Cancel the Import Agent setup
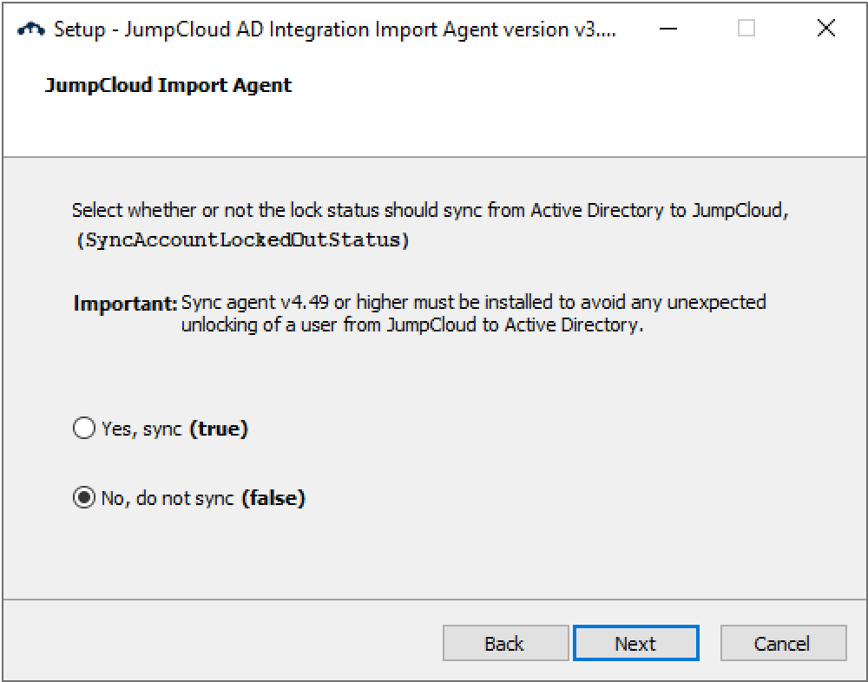 pos(783,644)
